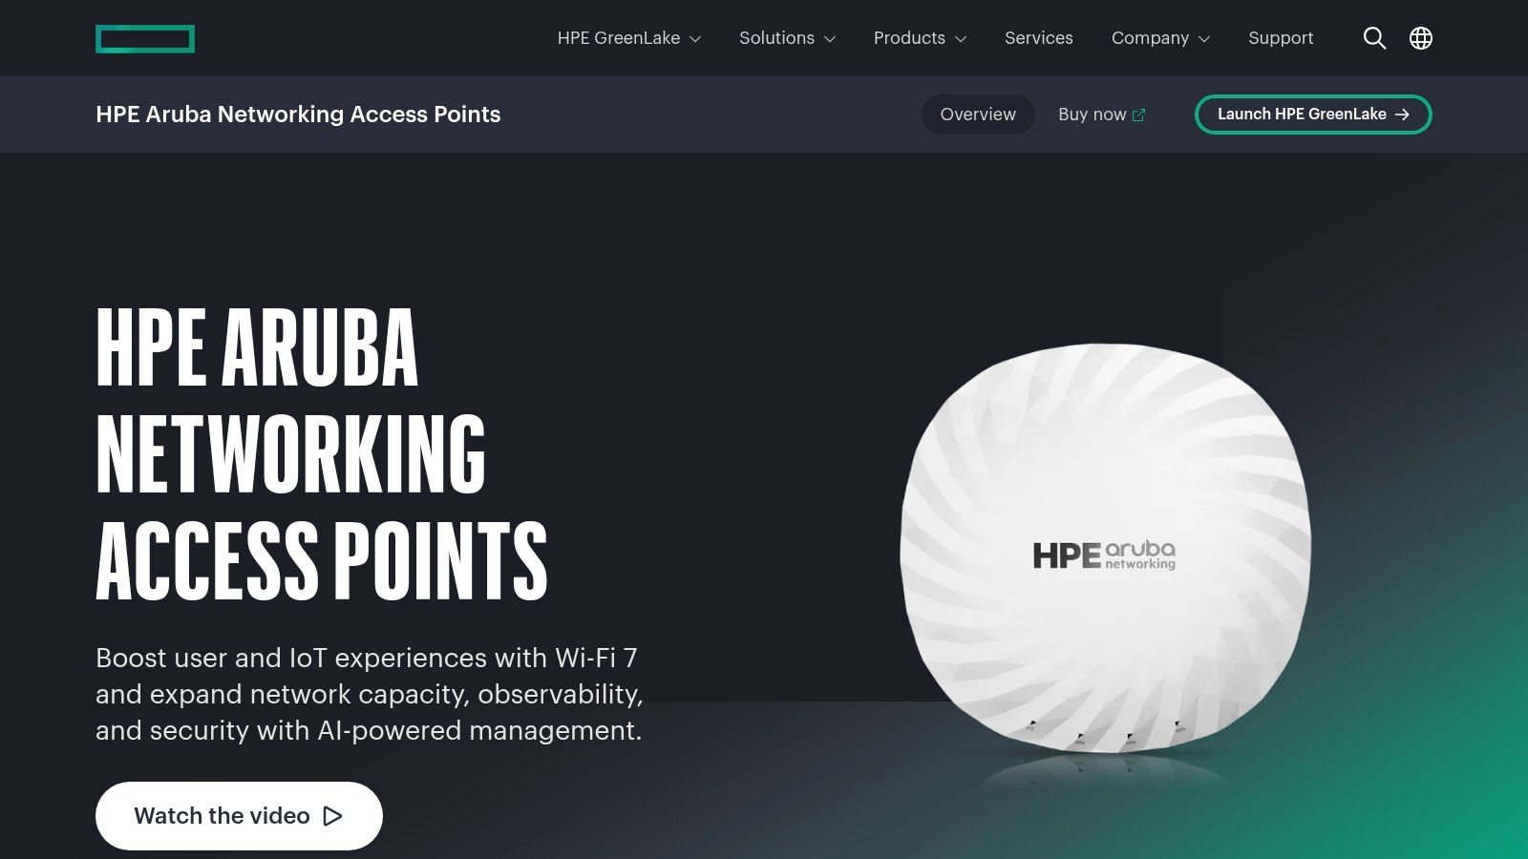Open the search magnifier icon
The width and height of the screenshot is (1528, 859).
point(1374,38)
